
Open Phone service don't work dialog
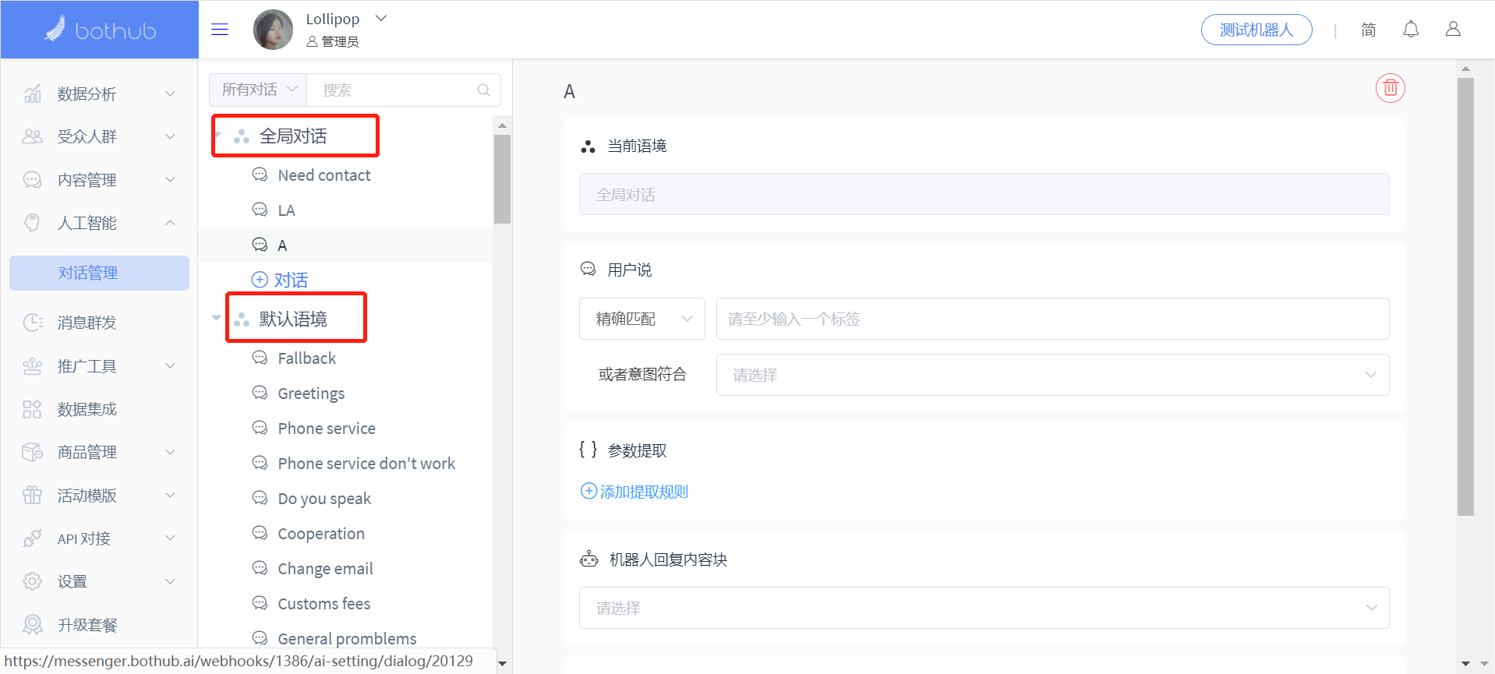click(366, 464)
